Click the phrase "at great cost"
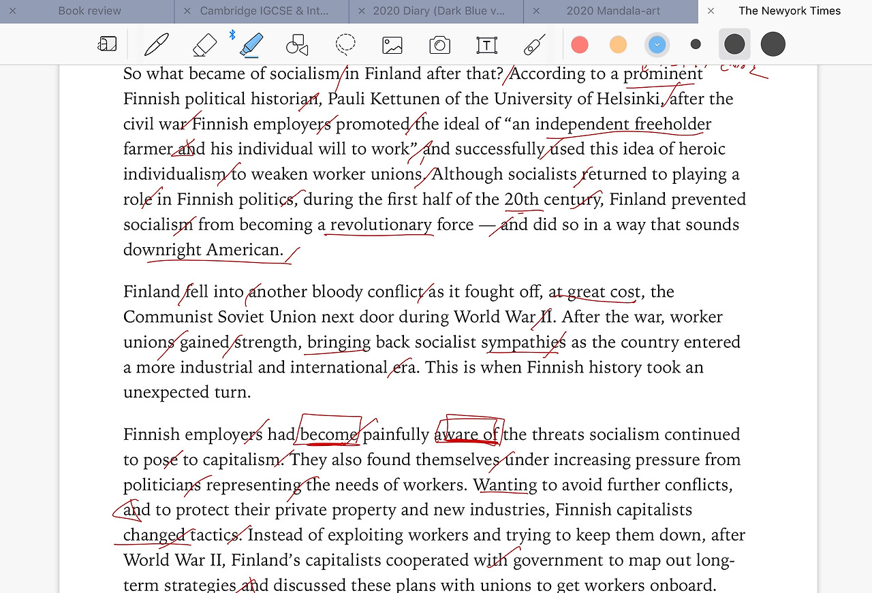Image resolution: width=872 pixels, height=593 pixels. pos(594,292)
